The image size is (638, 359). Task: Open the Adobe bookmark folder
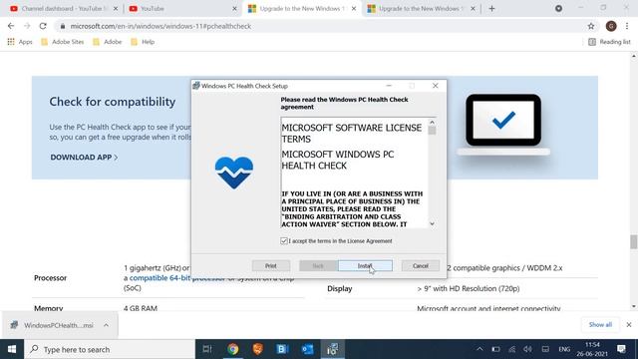108,42
